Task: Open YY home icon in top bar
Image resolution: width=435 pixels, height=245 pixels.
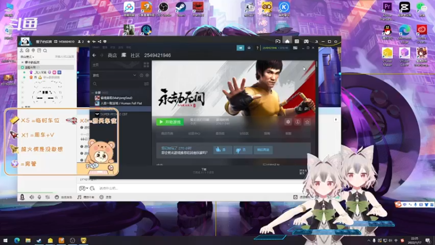Action: pos(287,41)
